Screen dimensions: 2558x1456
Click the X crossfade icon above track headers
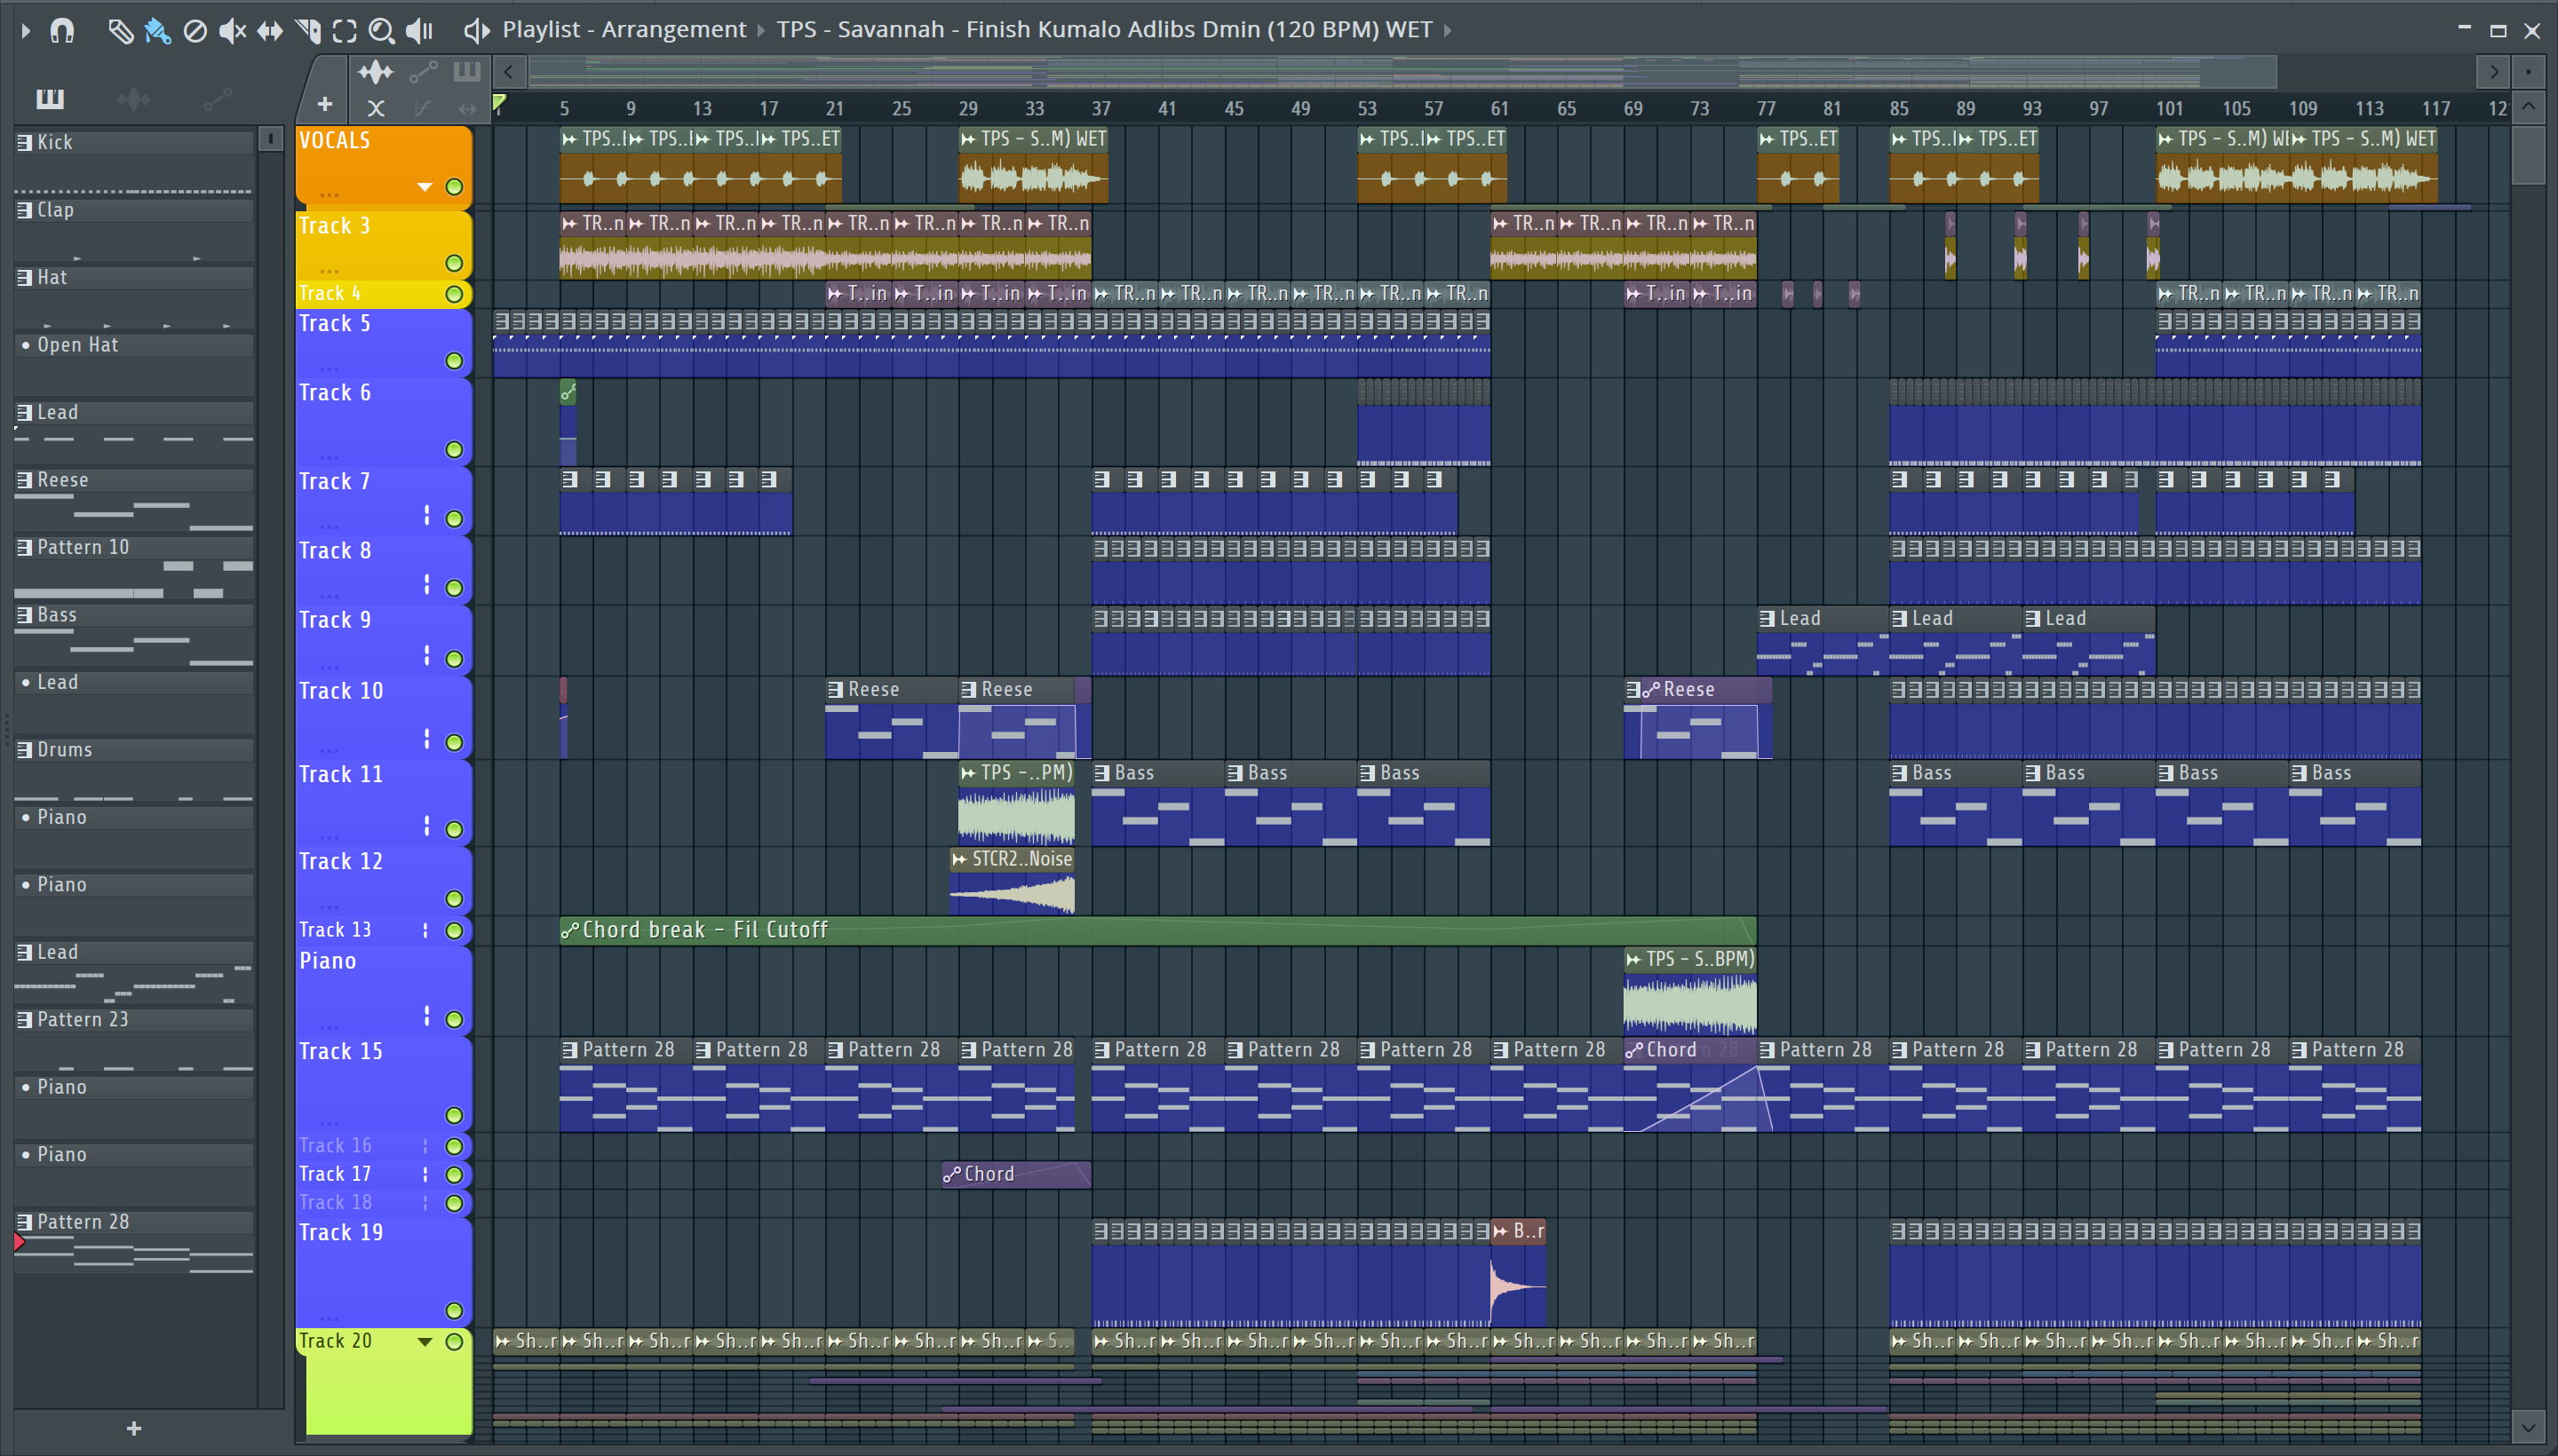(x=376, y=107)
